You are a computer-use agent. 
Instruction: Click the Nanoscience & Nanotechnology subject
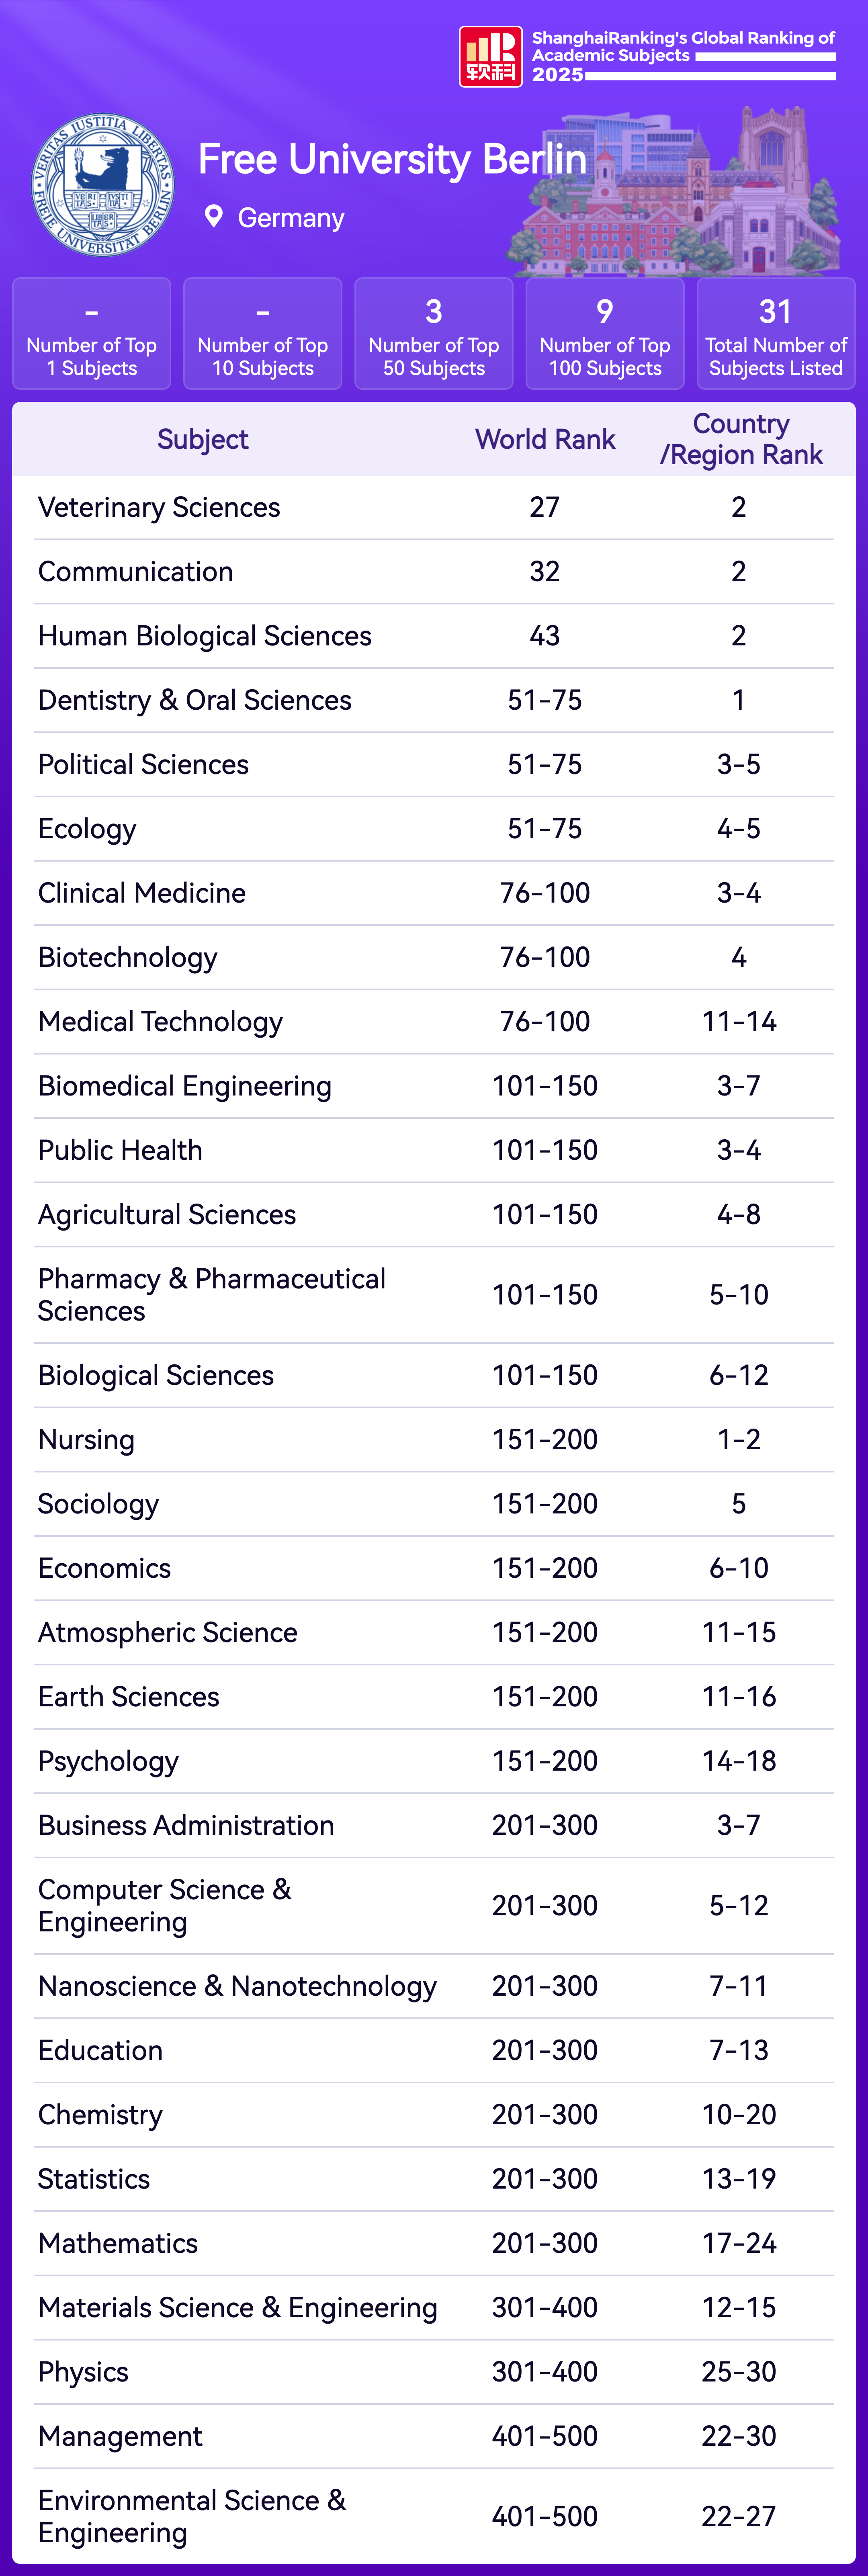click(238, 1987)
